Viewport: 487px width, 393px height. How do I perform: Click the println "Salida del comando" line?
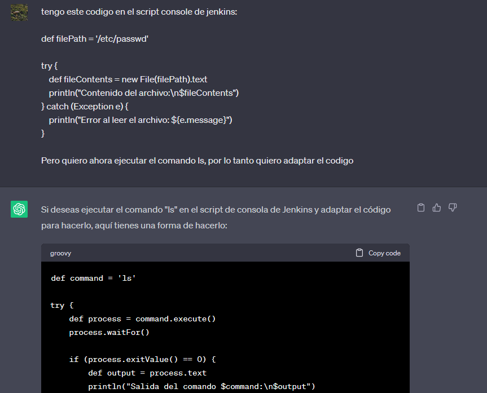201,386
